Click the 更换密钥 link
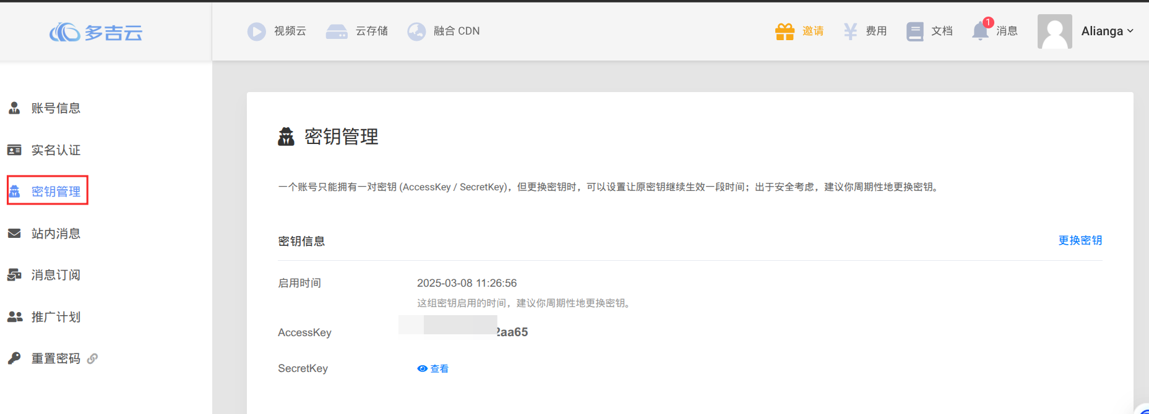The height and width of the screenshot is (414, 1149). [1080, 240]
